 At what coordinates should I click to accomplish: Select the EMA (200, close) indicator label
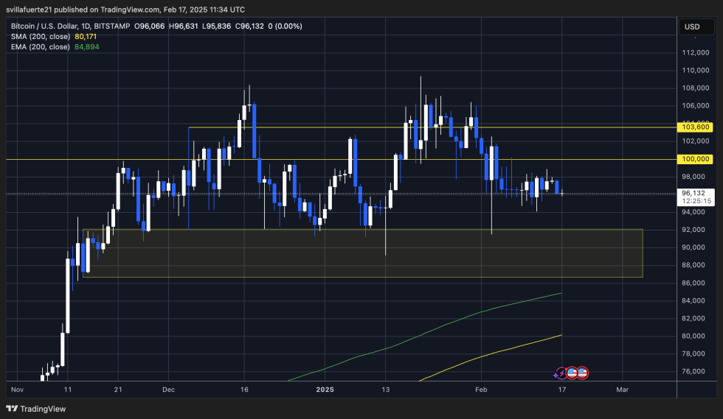(x=40, y=46)
